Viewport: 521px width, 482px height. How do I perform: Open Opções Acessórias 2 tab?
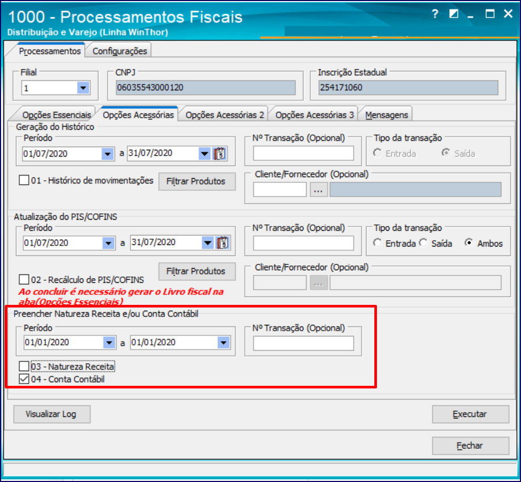[224, 115]
